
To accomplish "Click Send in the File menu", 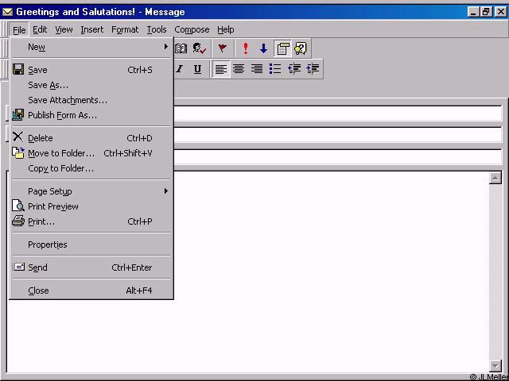I will coord(37,267).
